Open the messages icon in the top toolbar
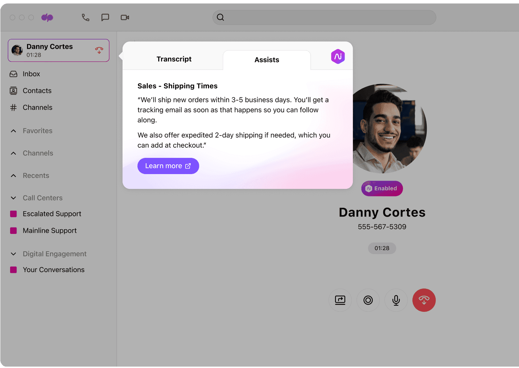 [105, 17]
